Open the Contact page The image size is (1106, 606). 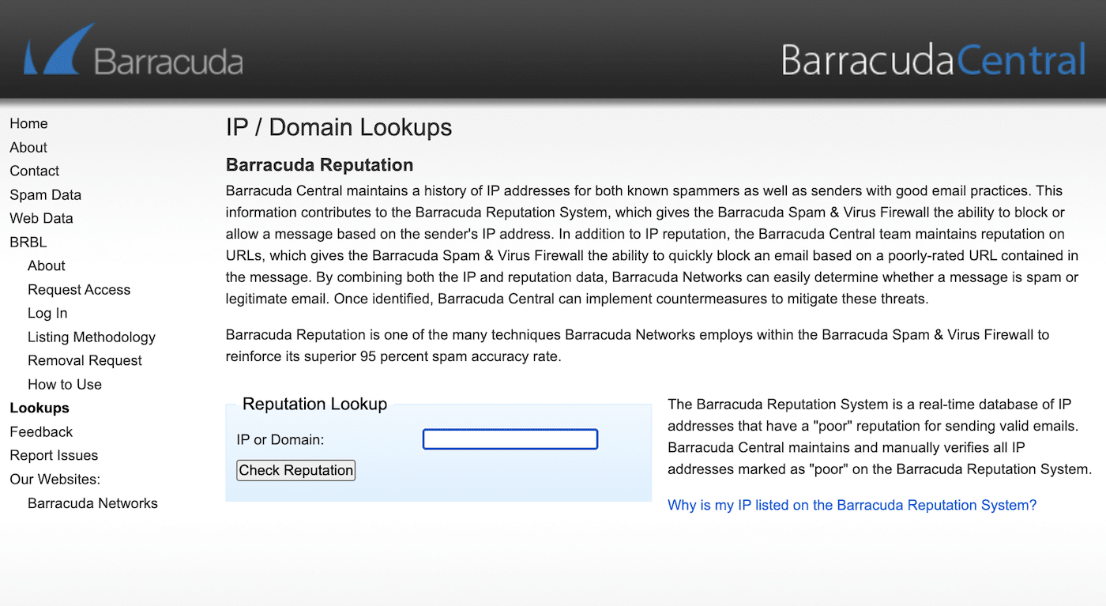pos(34,171)
